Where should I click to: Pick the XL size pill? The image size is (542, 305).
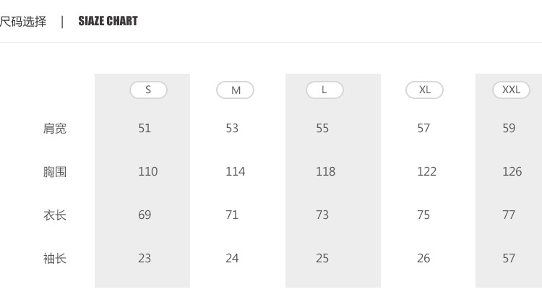click(424, 90)
